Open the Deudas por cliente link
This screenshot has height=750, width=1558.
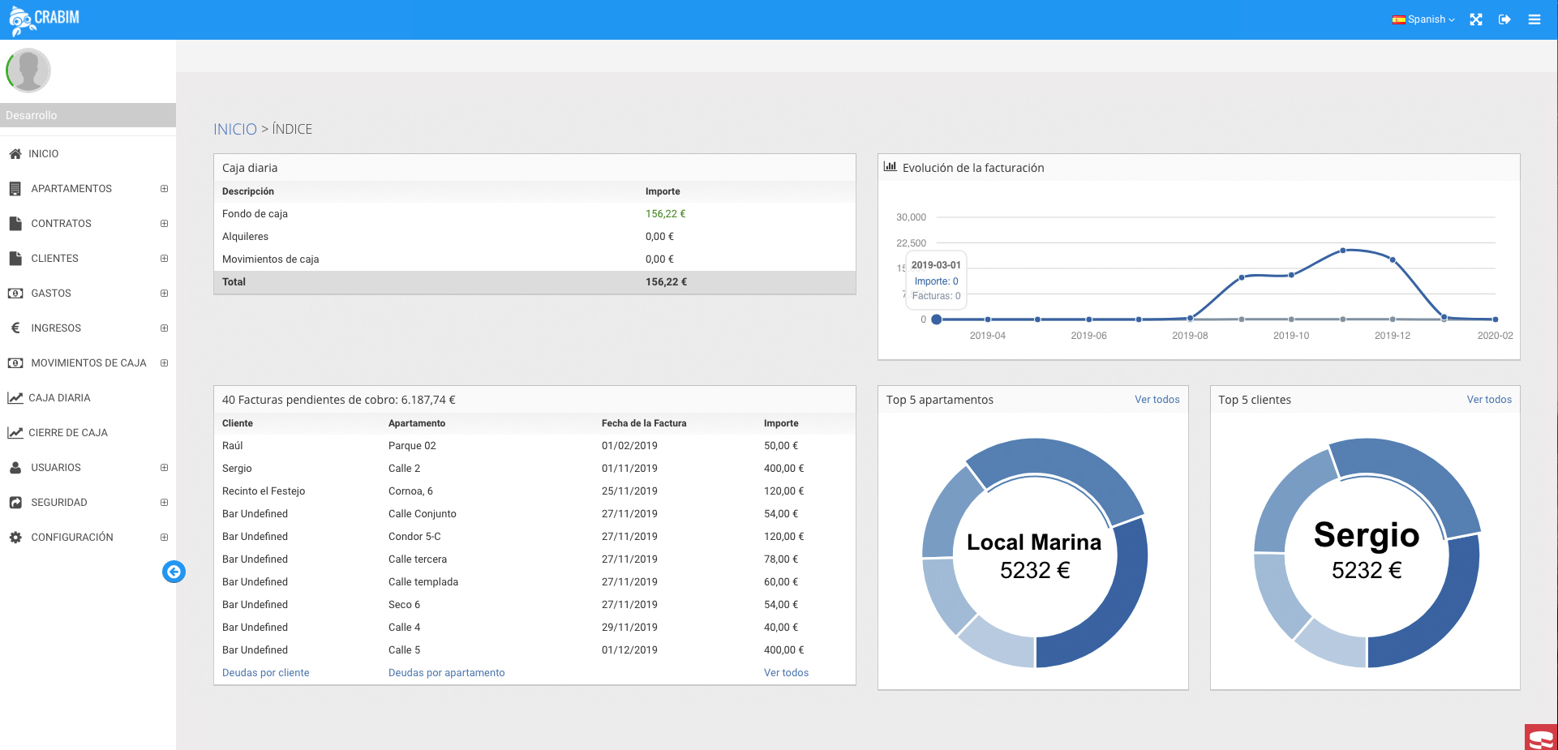tap(265, 673)
